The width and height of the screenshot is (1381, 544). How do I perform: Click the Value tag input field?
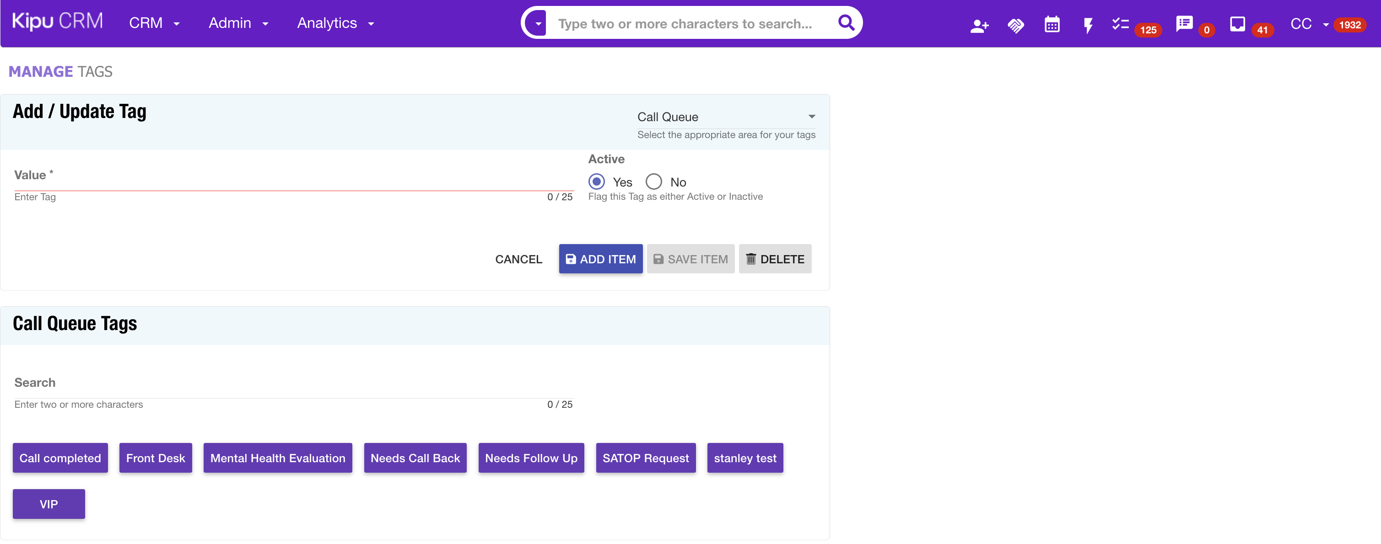click(x=293, y=181)
